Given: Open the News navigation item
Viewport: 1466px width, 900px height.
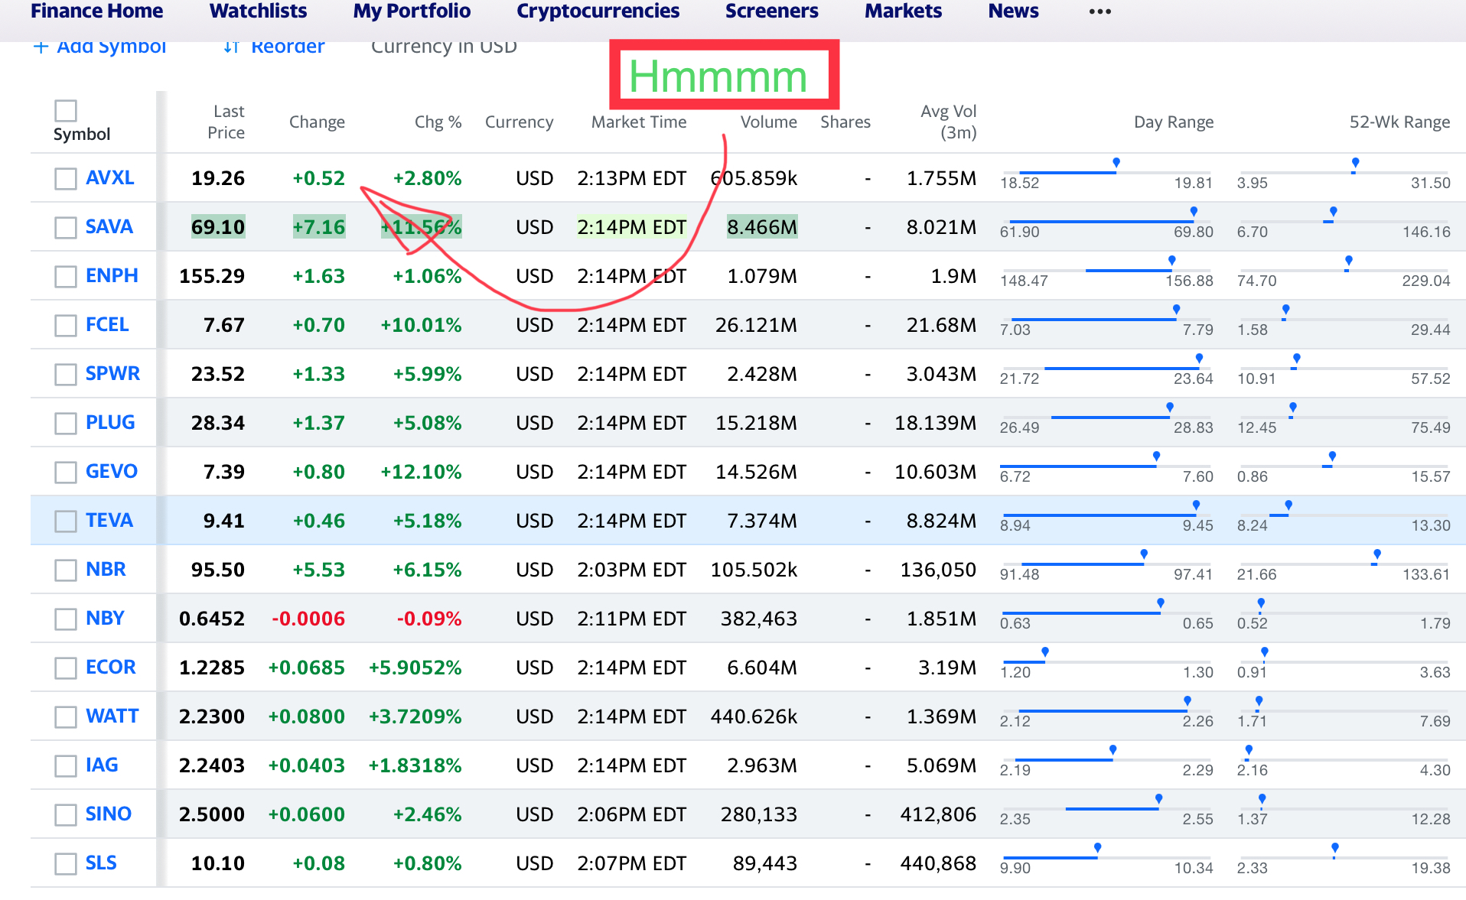Looking at the screenshot, I should tap(1013, 11).
